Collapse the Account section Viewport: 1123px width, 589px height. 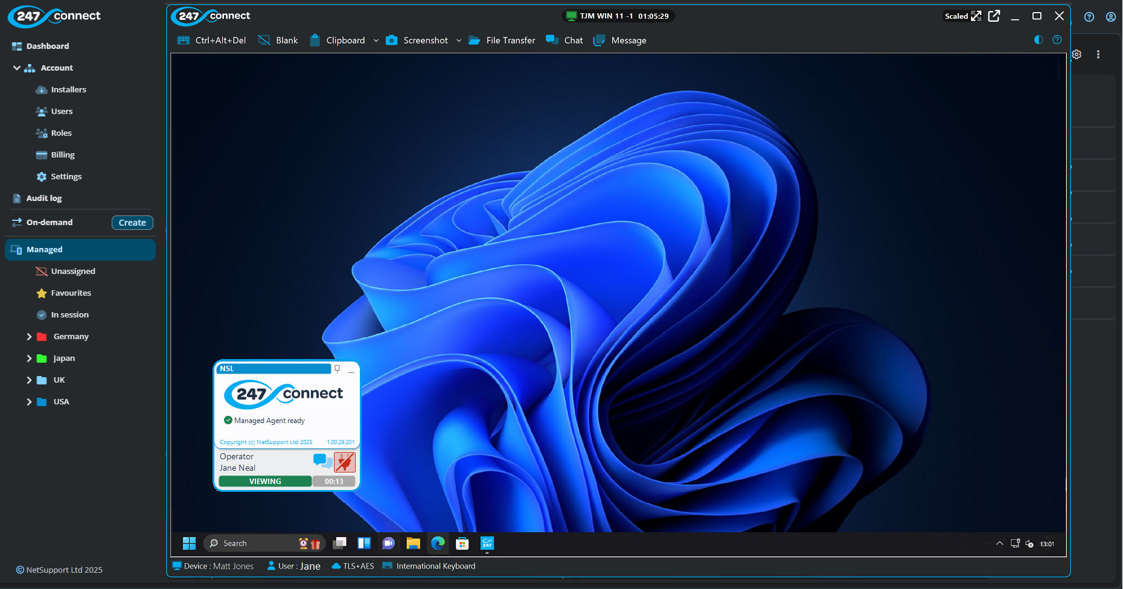17,68
